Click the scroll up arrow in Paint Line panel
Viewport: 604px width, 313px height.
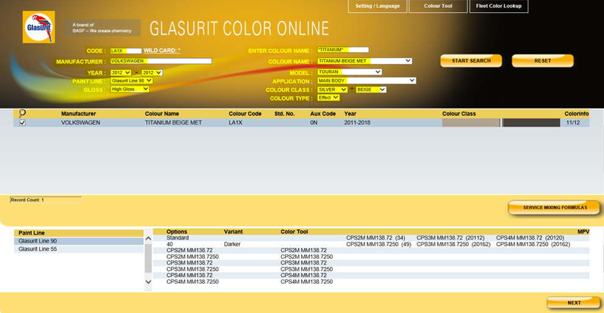click(x=149, y=238)
